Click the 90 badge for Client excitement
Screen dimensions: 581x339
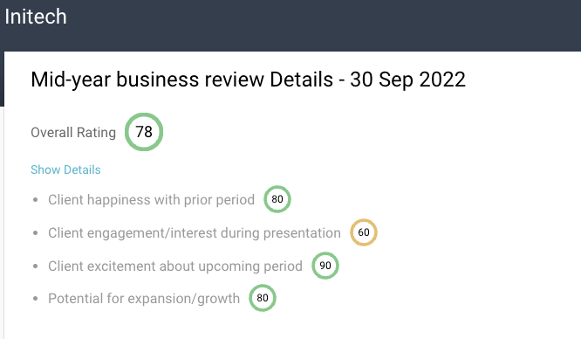click(325, 266)
